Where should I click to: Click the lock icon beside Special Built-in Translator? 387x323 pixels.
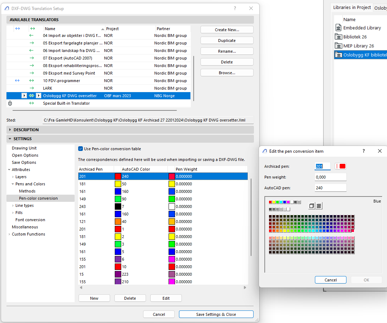click(x=10, y=103)
